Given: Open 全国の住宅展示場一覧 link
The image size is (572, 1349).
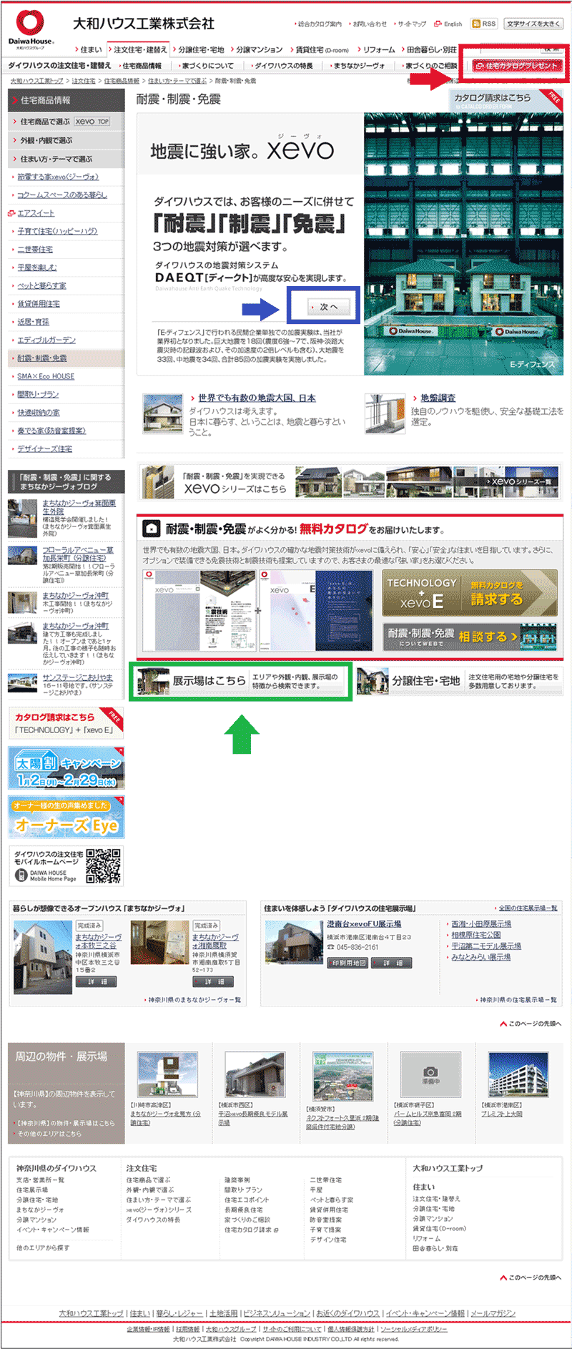Looking at the screenshot, I should (x=528, y=908).
